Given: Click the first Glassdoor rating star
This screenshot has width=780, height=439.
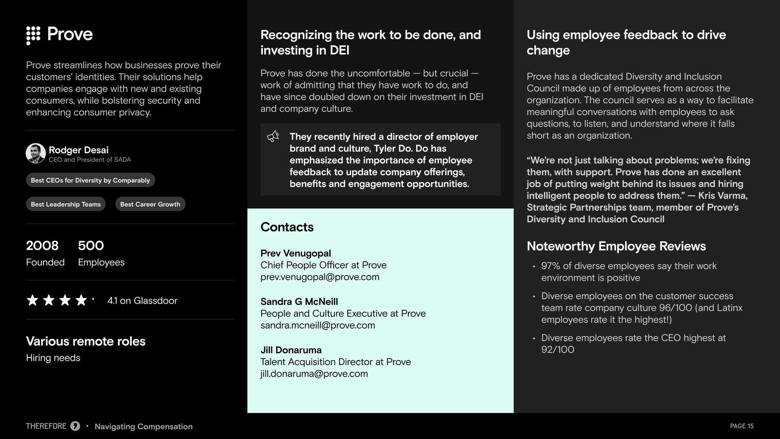Looking at the screenshot, I should (x=33, y=300).
